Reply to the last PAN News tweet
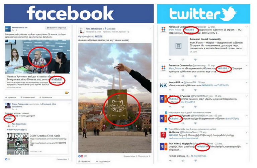This screenshot has width=257, height=168. coord(170,161)
